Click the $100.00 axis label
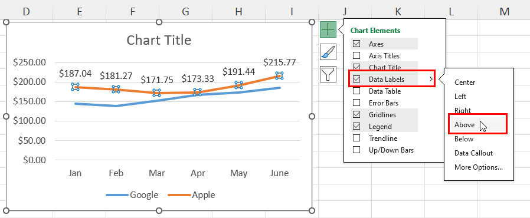This screenshot has height=218, width=530. (x=30, y=121)
